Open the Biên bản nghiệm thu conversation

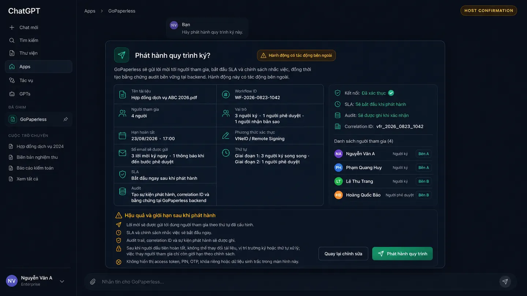37,157
